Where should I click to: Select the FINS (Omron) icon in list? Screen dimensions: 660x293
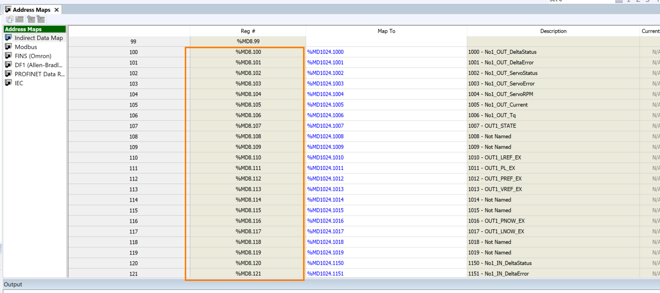coord(8,56)
